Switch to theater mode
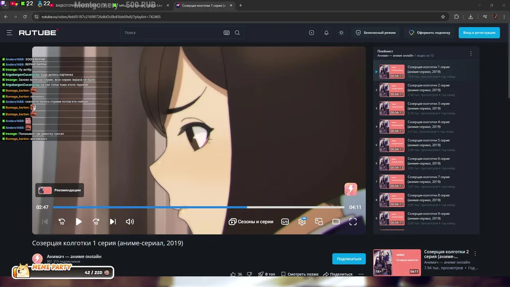 336,222
